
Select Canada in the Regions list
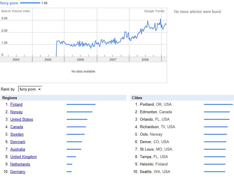tap(16, 127)
